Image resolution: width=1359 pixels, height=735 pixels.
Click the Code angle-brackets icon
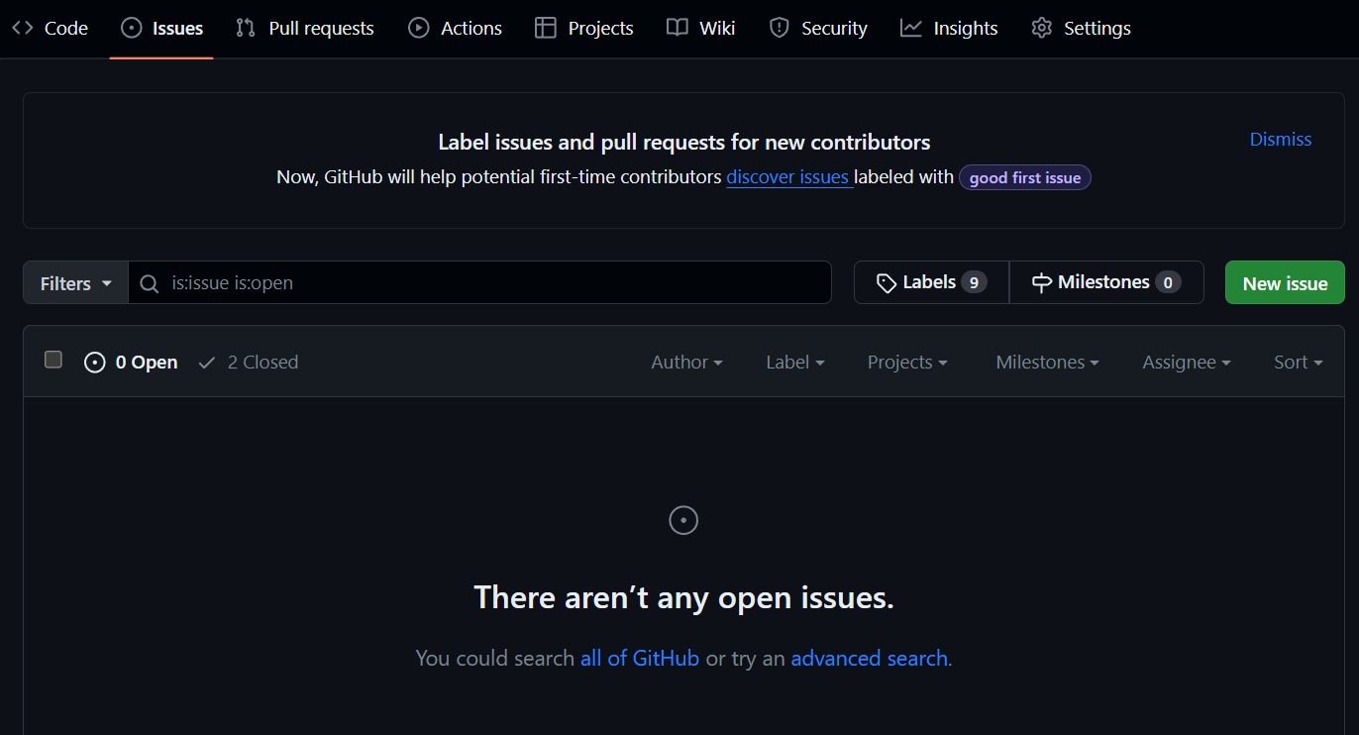pyautogui.click(x=23, y=28)
